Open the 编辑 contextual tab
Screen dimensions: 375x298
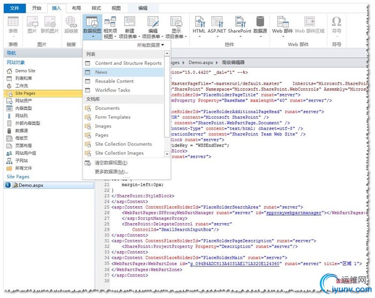pos(143,8)
